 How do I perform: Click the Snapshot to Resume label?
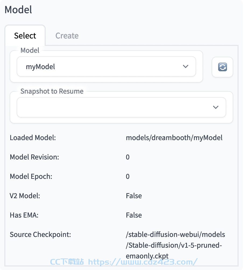tap(52, 91)
